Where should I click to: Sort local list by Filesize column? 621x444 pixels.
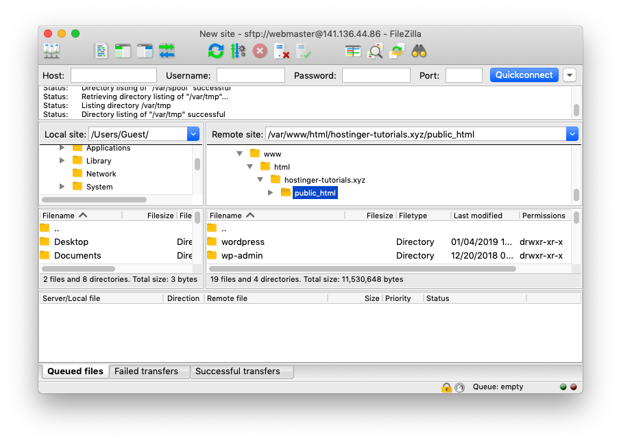coord(149,216)
